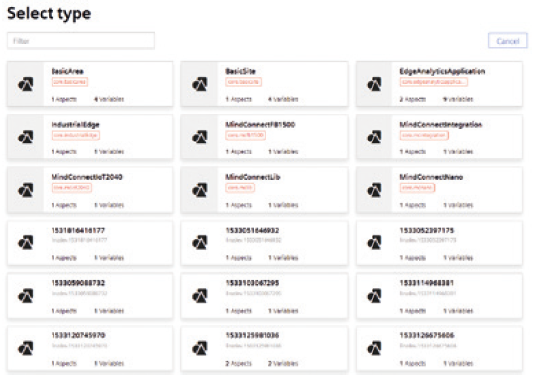The image size is (533, 375).
Task: Click "4 Variables" on the BasicSite card
Action: (x=283, y=99)
